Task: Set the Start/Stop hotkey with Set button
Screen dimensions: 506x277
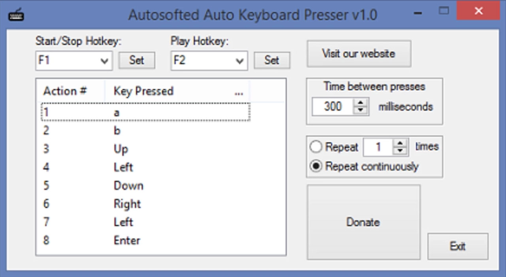Action: coord(137,60)
